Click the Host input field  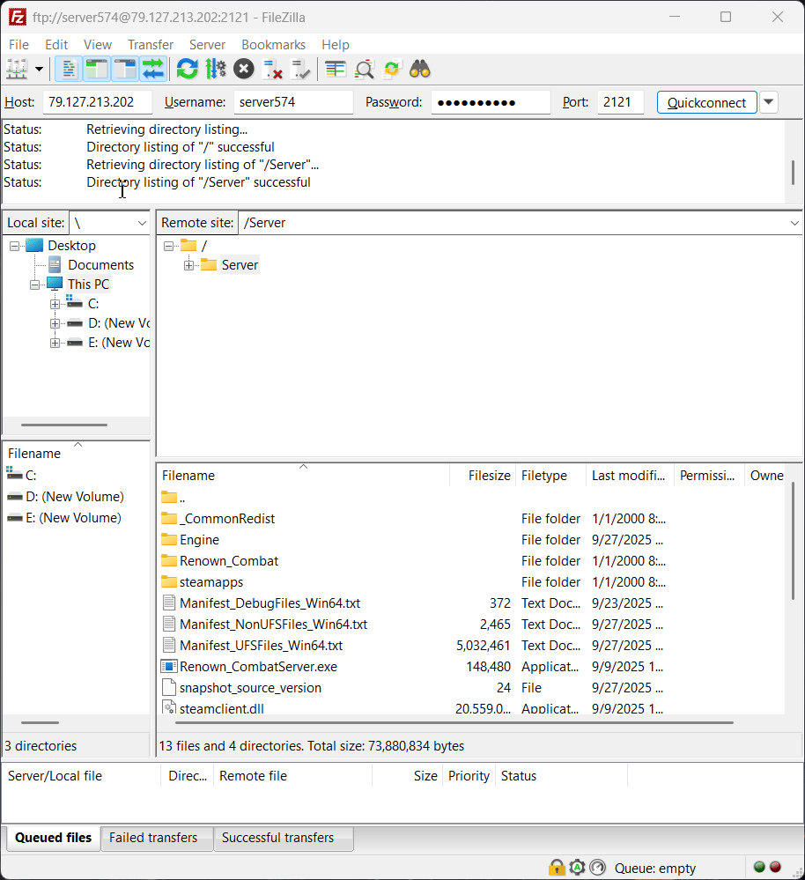point(97,102)
